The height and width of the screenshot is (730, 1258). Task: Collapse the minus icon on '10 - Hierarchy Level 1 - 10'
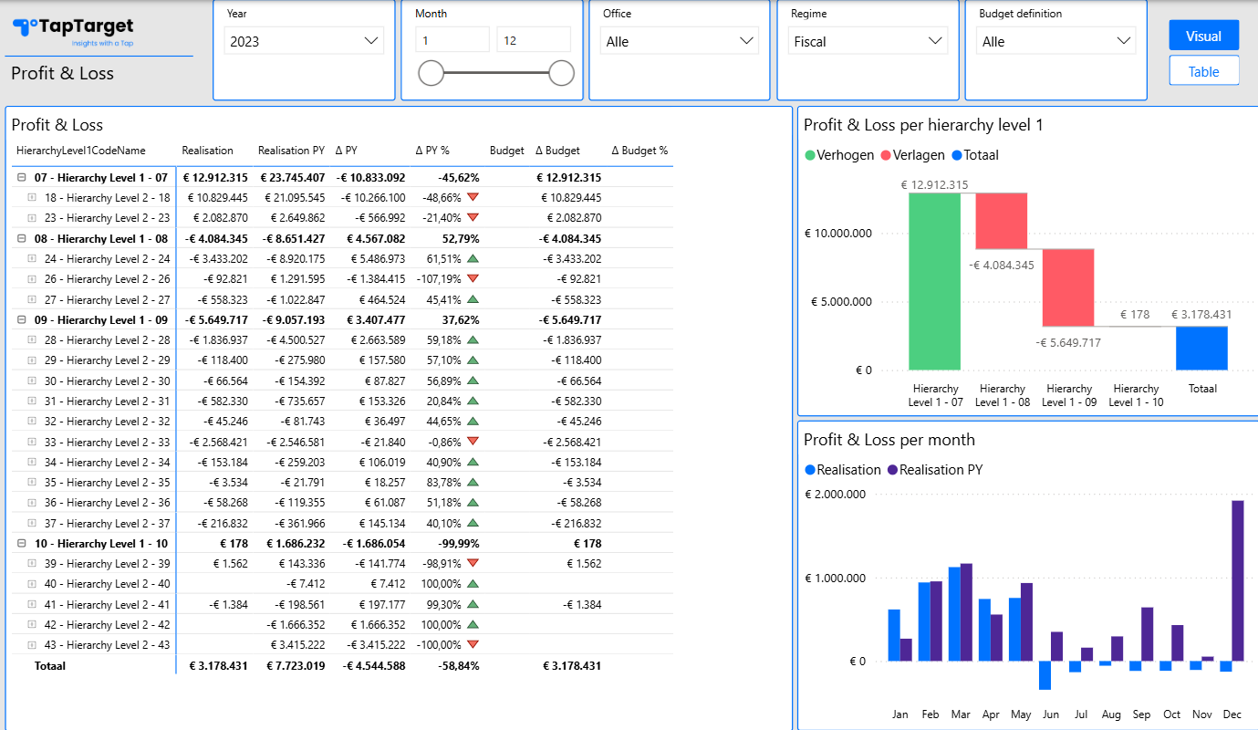[x=21, y=543]
